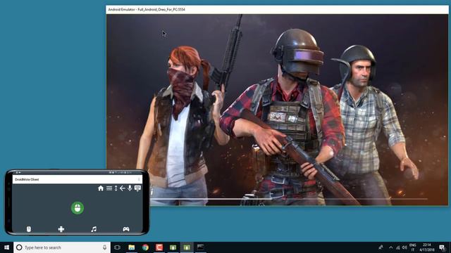Open the Windows Start menu
This screenshot has height=253, width=451.
pyautogui.click(x=6, y=247)
